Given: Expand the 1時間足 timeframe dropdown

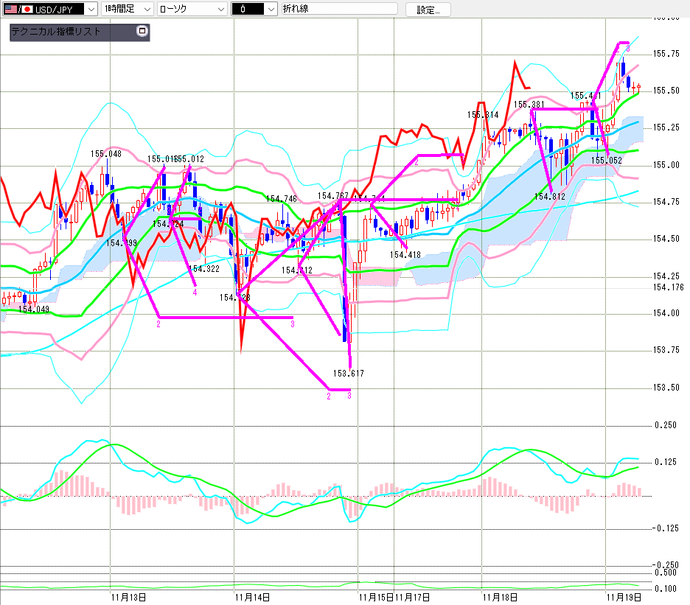Looking at the screenshot, I should click(147, 9).
